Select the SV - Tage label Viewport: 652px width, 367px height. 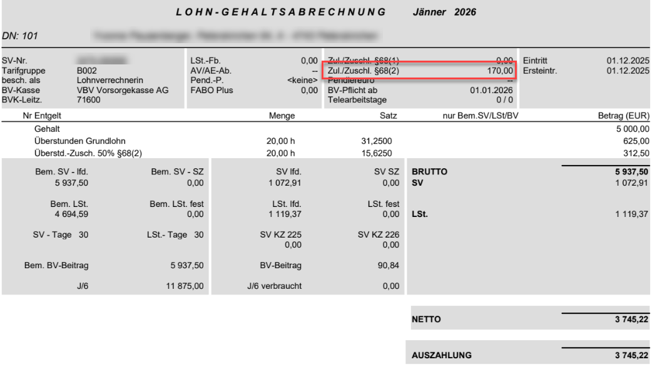[x=54, y=234]
